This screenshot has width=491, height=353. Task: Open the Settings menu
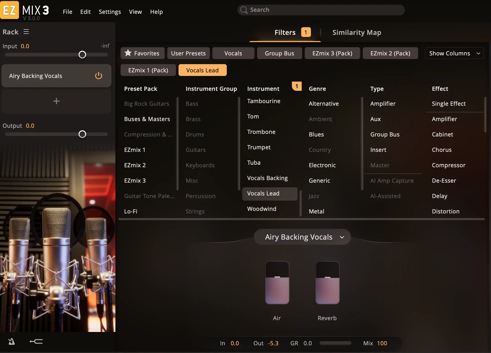tap(110, 12)
